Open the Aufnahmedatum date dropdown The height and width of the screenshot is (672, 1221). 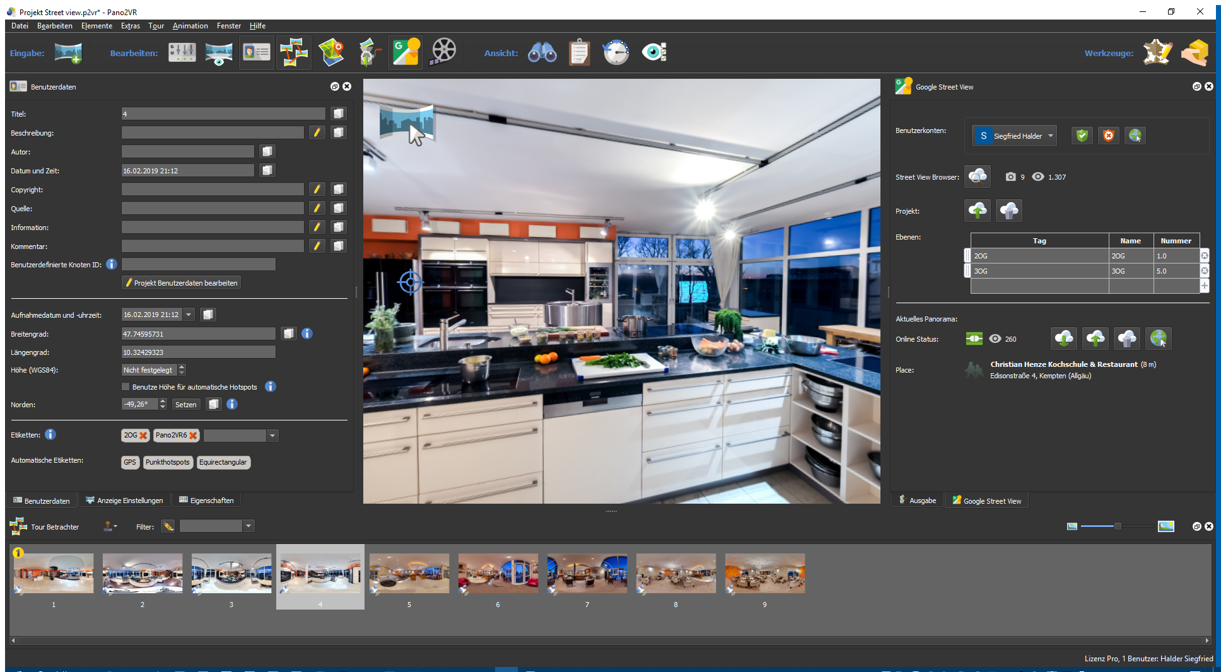tap(189, 315)
